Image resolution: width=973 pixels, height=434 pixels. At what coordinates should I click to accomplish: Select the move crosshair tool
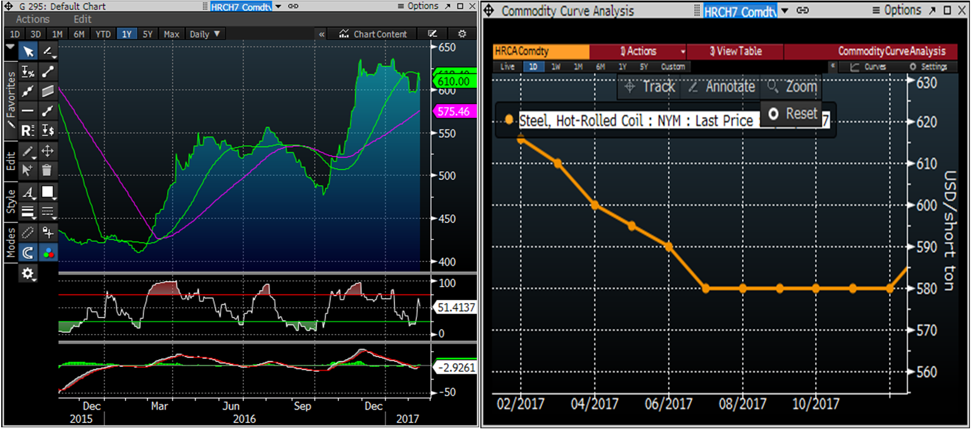[x=47, y=151]
